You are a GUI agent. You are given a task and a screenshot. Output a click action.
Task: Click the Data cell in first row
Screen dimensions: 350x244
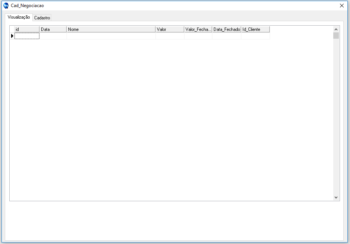pos(53,36)
